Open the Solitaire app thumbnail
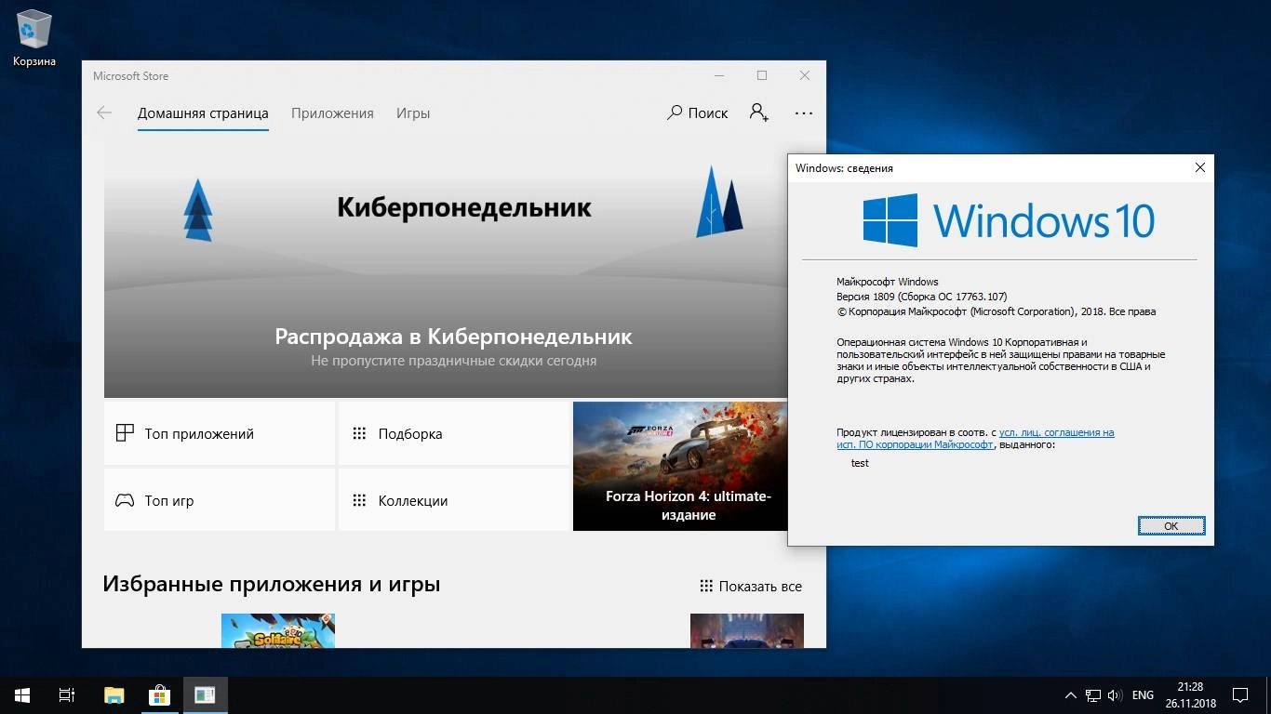The width and height of the screenshot is (1271, 714). click(x=278, y=630)
